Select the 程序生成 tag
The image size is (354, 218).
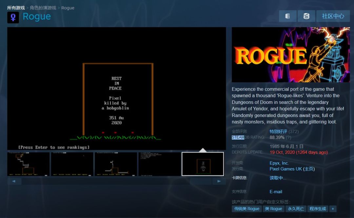click(x=318, y=209)
